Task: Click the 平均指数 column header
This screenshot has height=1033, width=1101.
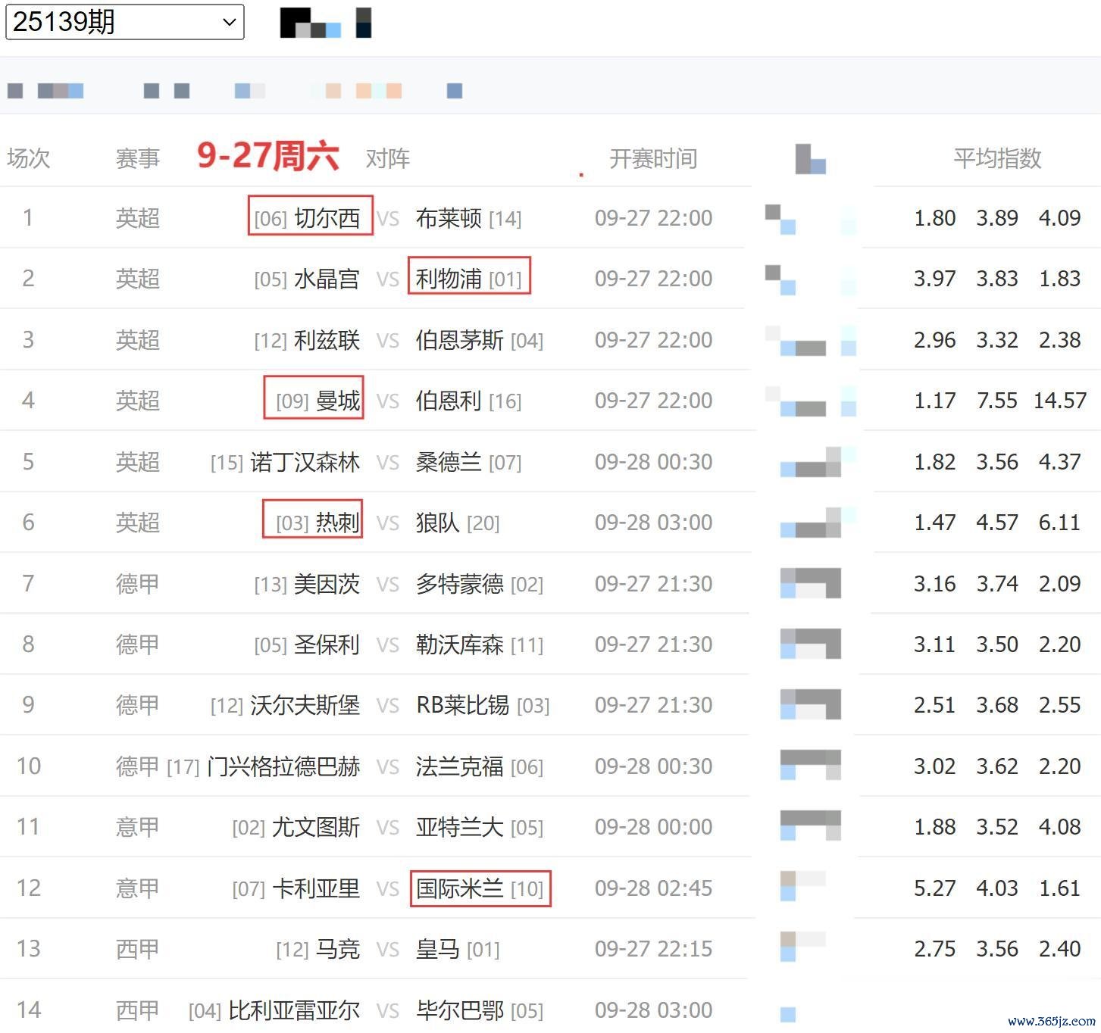Action: [x=996, y=158]
